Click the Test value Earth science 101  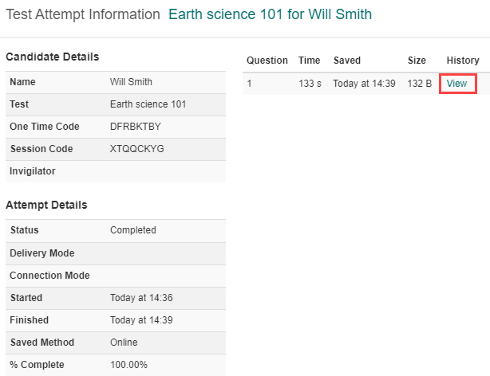click(148, 104)
